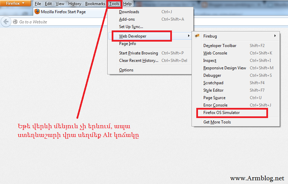Select Set Up Sync menu item
Viewport: 288px width, 184px height.
[151, 27]
